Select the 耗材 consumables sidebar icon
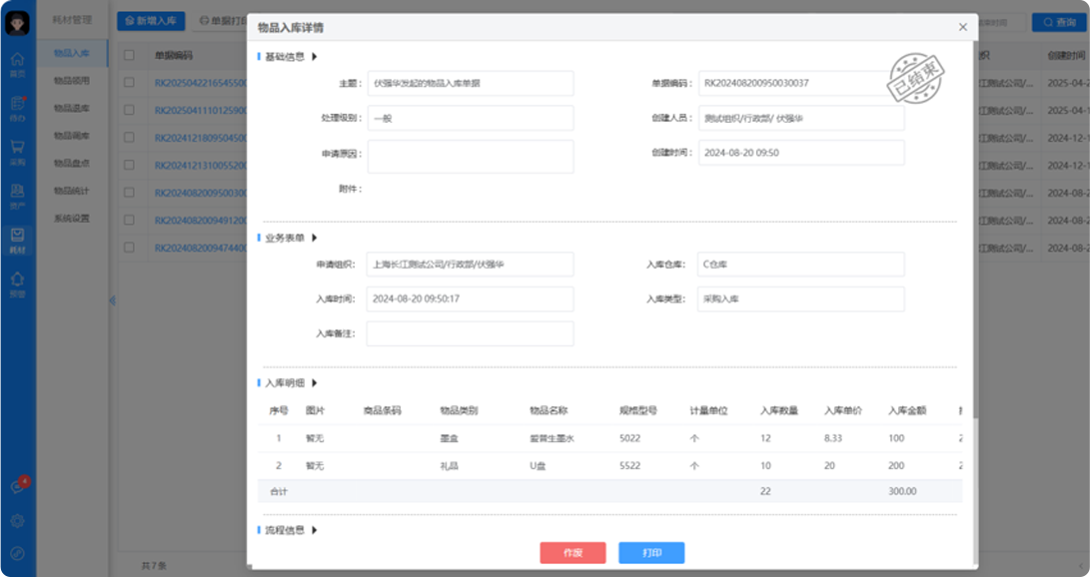1090x577 pixels. click(17, 239)
